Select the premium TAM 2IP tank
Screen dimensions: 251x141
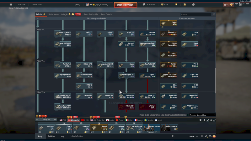click(x=169, y=65)
